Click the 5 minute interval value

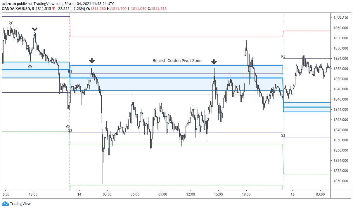[33, 9]
